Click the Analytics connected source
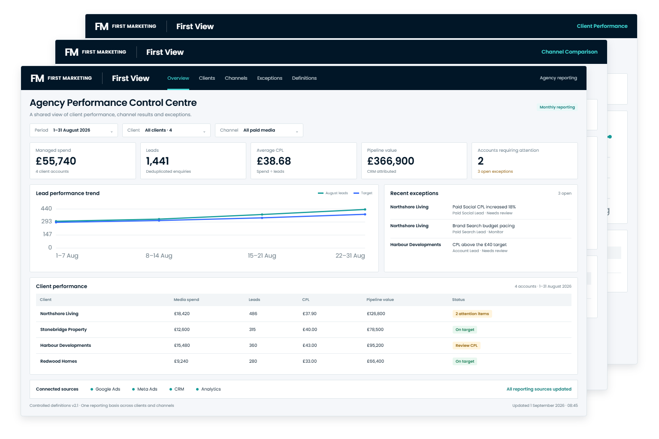Image resolution: width=659 pixels, height=439 pixels. pyautogui.click(x=209, y=389)
